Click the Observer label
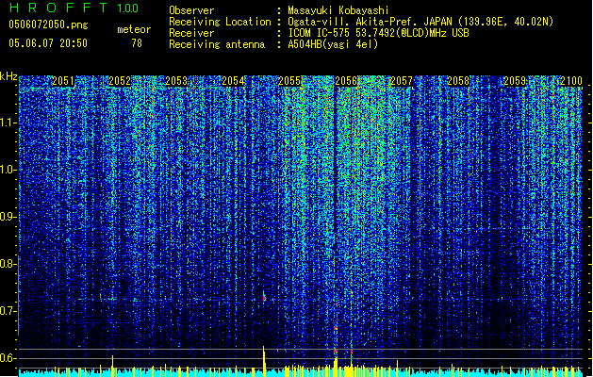Screen dimensions: 593x377 (x=191, y=10)
